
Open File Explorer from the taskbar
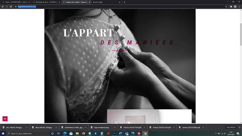77,133
